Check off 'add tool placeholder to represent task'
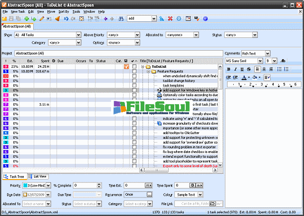This screenshot has height=216, width=304. (134, 161)
